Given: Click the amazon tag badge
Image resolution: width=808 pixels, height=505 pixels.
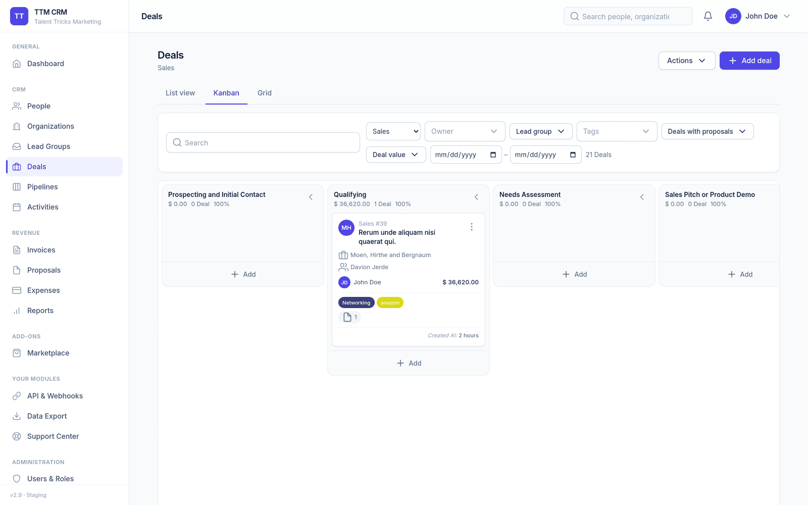Looking at the screenshot, I should [390, 302].
